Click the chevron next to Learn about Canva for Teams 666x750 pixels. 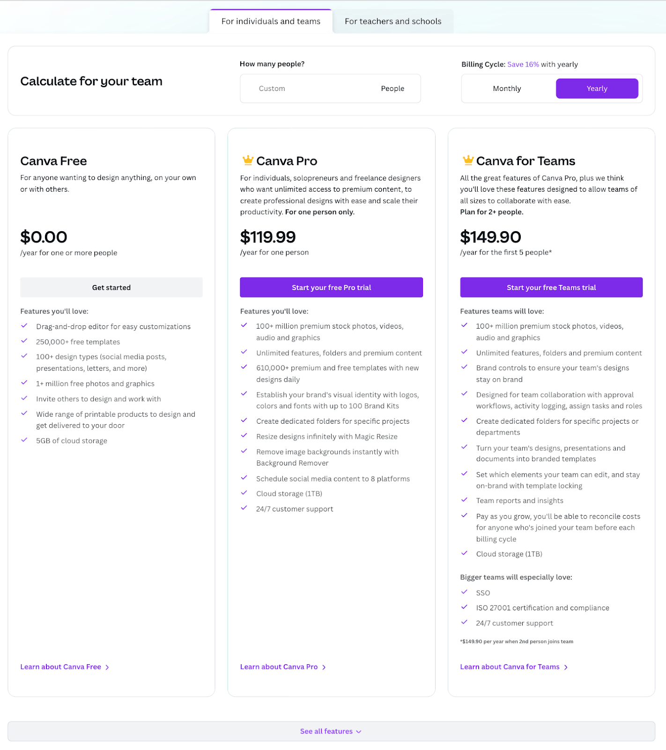(x=566, y=667)
